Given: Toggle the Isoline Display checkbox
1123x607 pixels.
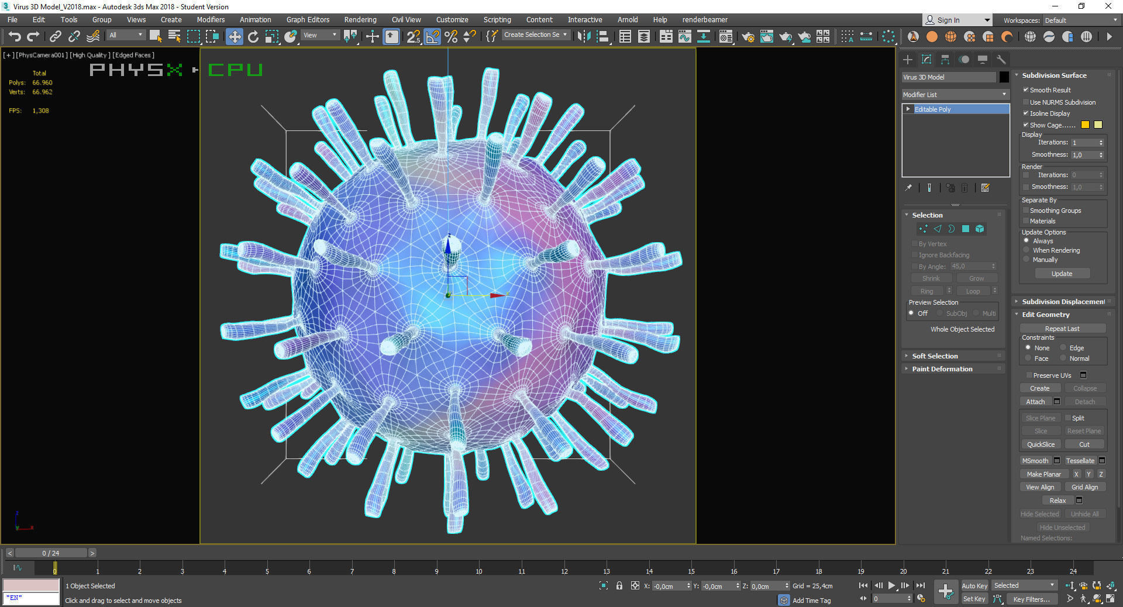Looking at the screenshot, I should 1026,113.
